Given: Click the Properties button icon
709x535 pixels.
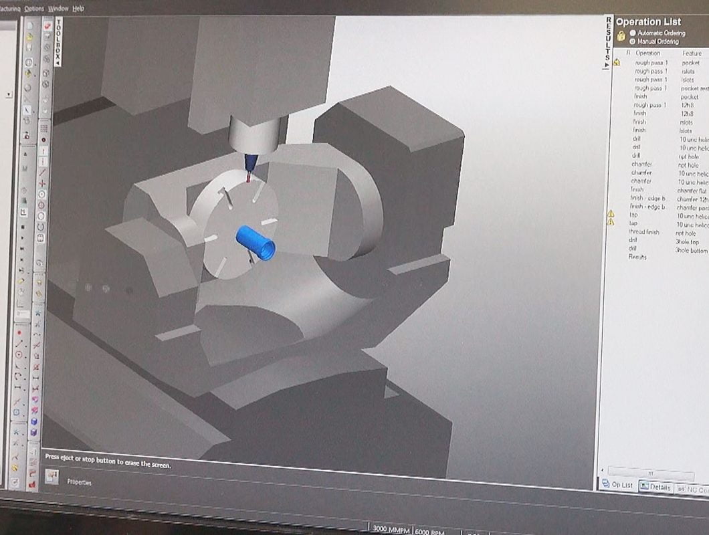Looking at the screenshot, I should click(x=52, y=477).
